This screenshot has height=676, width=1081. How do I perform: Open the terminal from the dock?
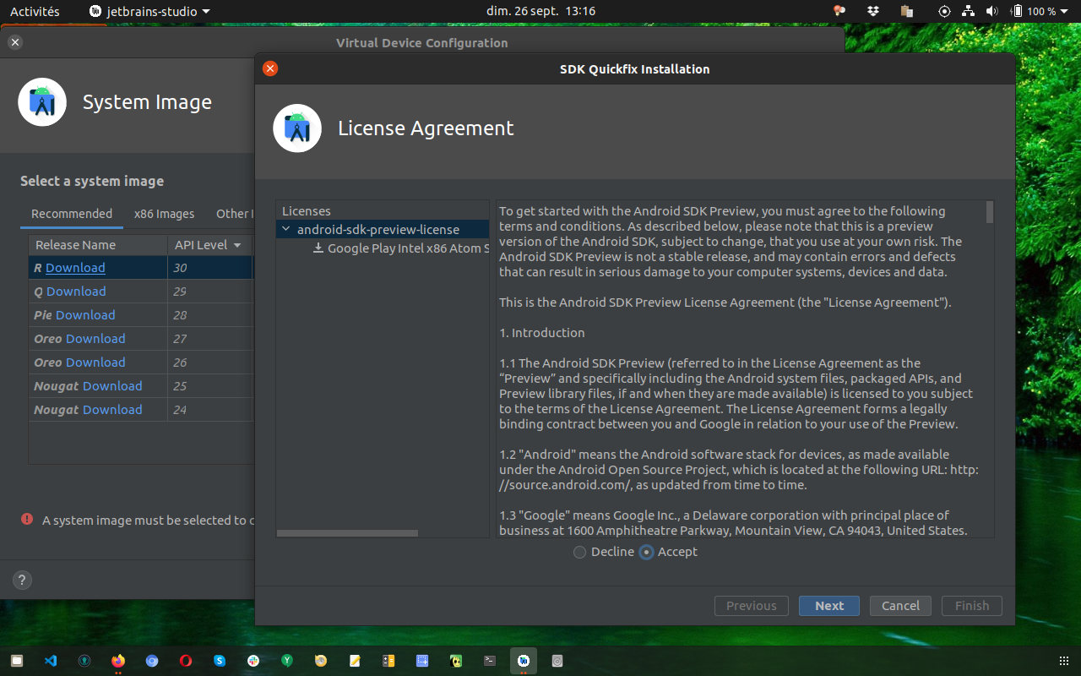[x=490, y=661]
